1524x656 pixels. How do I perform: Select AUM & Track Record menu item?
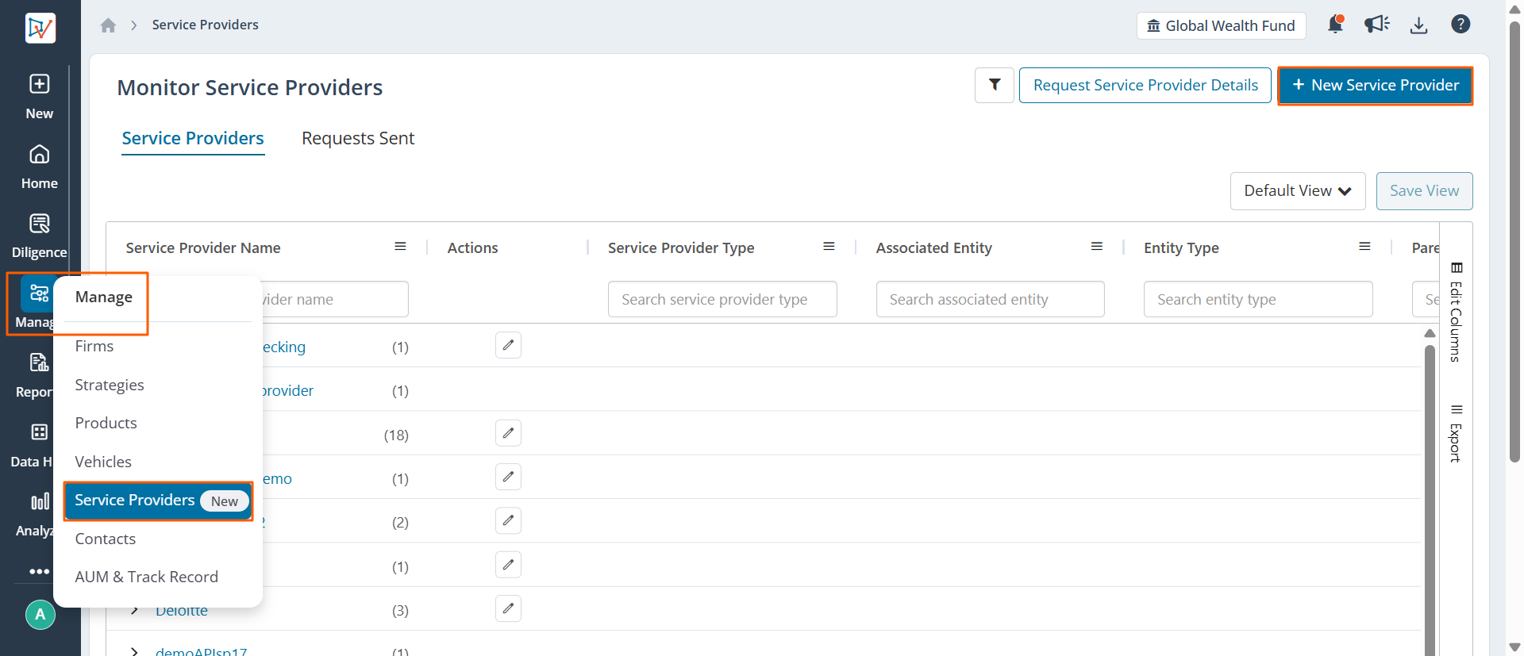tap(147, 577)
